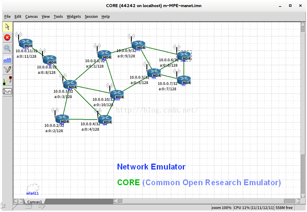
Task: Click the zoom 100% status field
Action: tap(221, 208)
